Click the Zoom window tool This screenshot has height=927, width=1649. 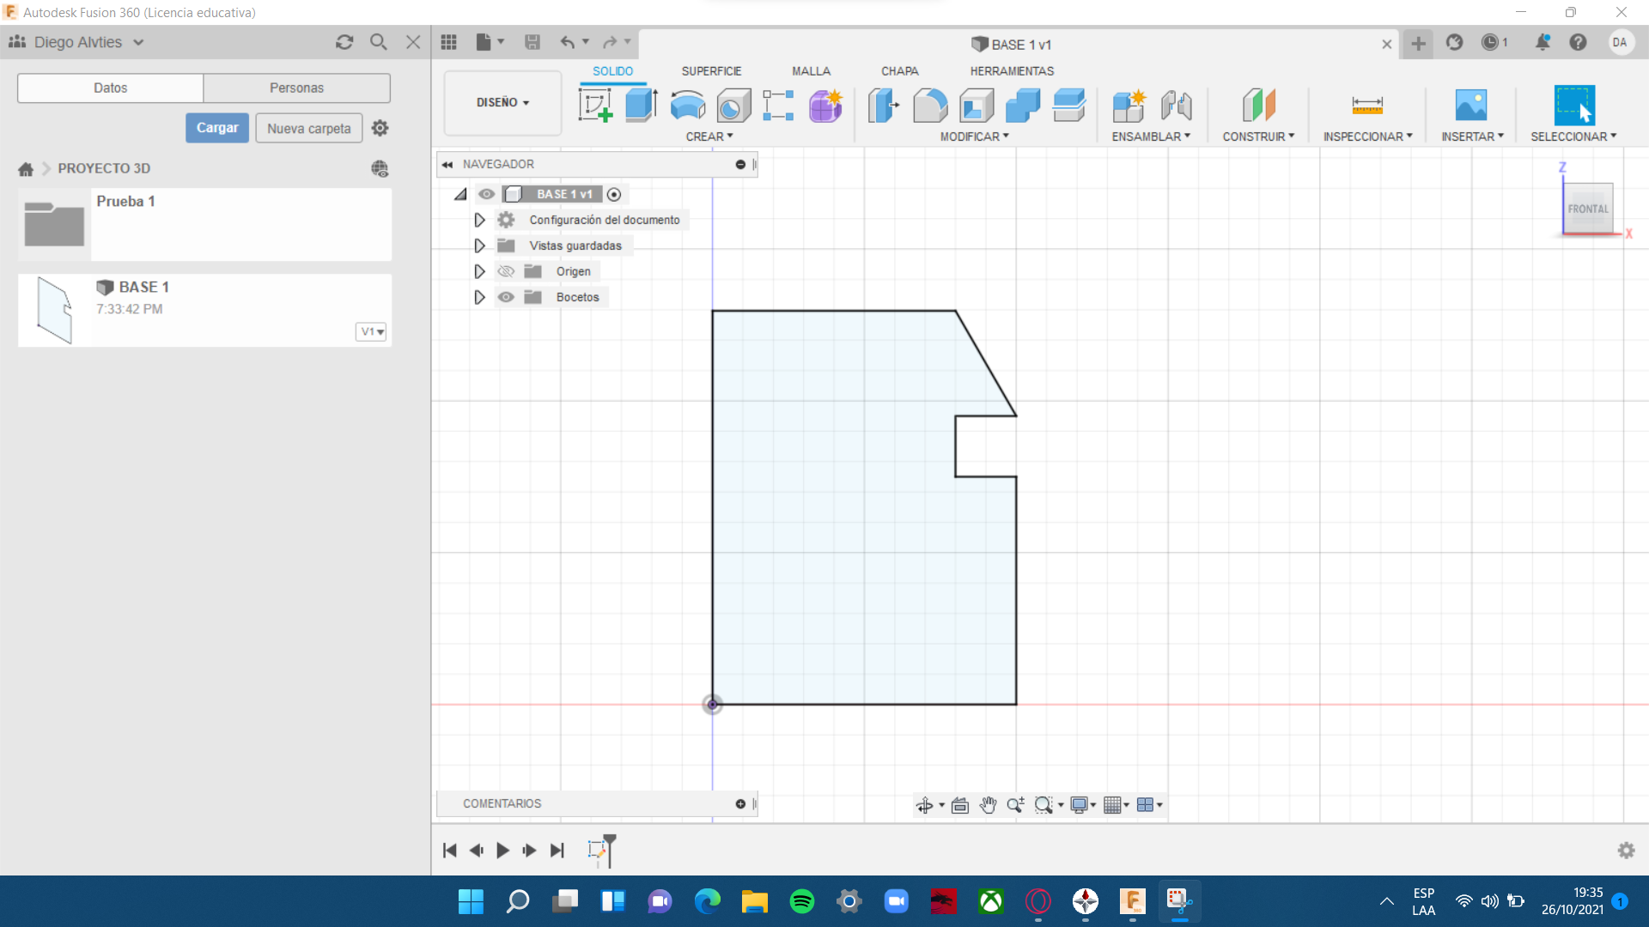point(1044,805)
